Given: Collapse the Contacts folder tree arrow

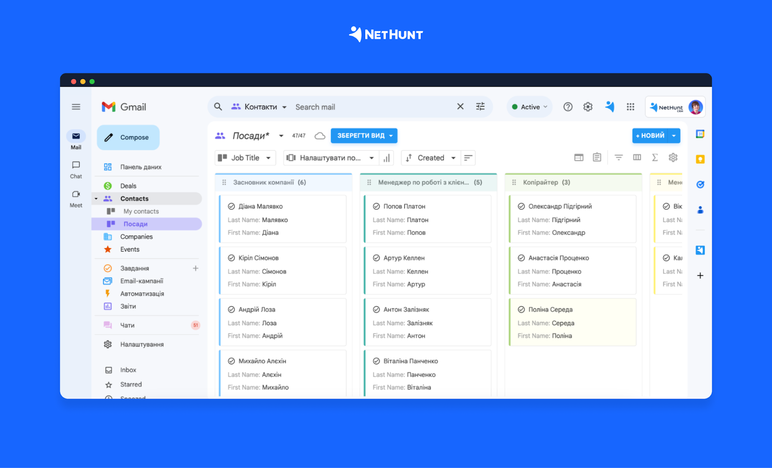Looking at the screenshot, I should [x=96, y=199].
